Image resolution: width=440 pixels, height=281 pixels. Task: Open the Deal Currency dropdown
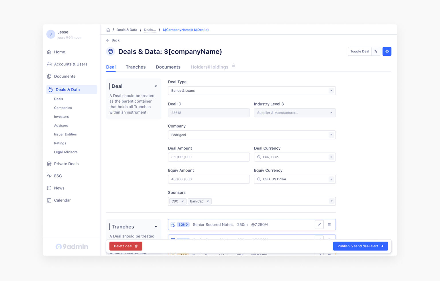[295, 157]
